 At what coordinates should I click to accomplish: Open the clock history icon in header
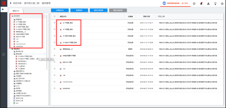coord(194,4)
